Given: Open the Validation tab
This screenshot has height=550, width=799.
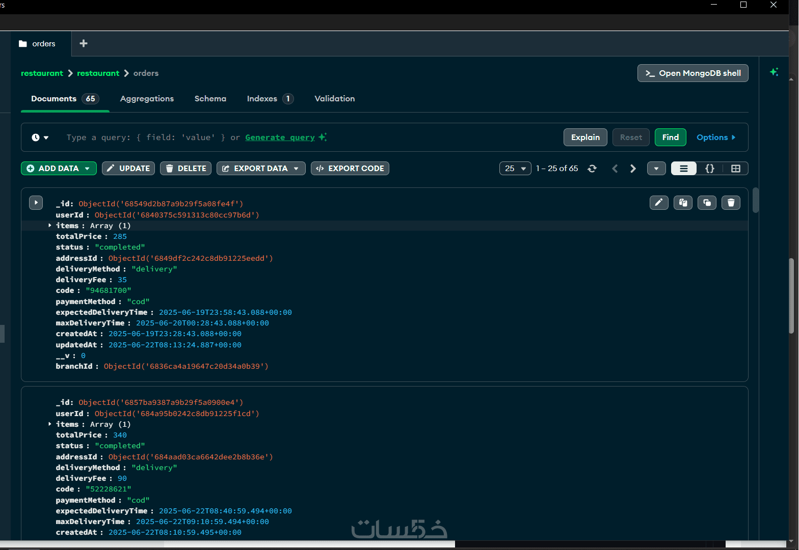Looking at the screenshot, I should tap(335, 99).
